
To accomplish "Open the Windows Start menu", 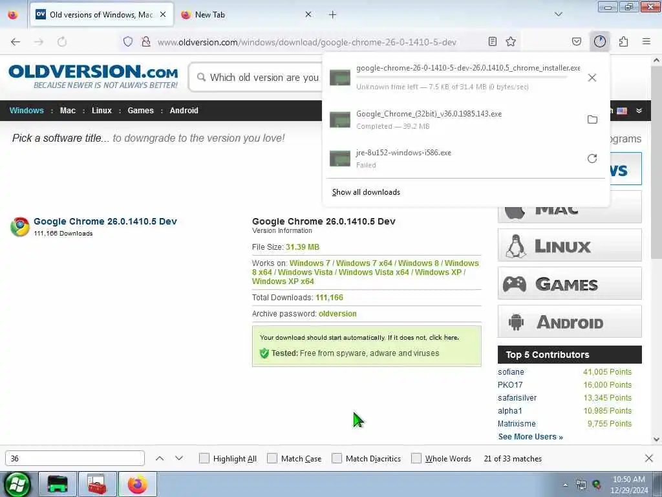I will pos(17,484).
